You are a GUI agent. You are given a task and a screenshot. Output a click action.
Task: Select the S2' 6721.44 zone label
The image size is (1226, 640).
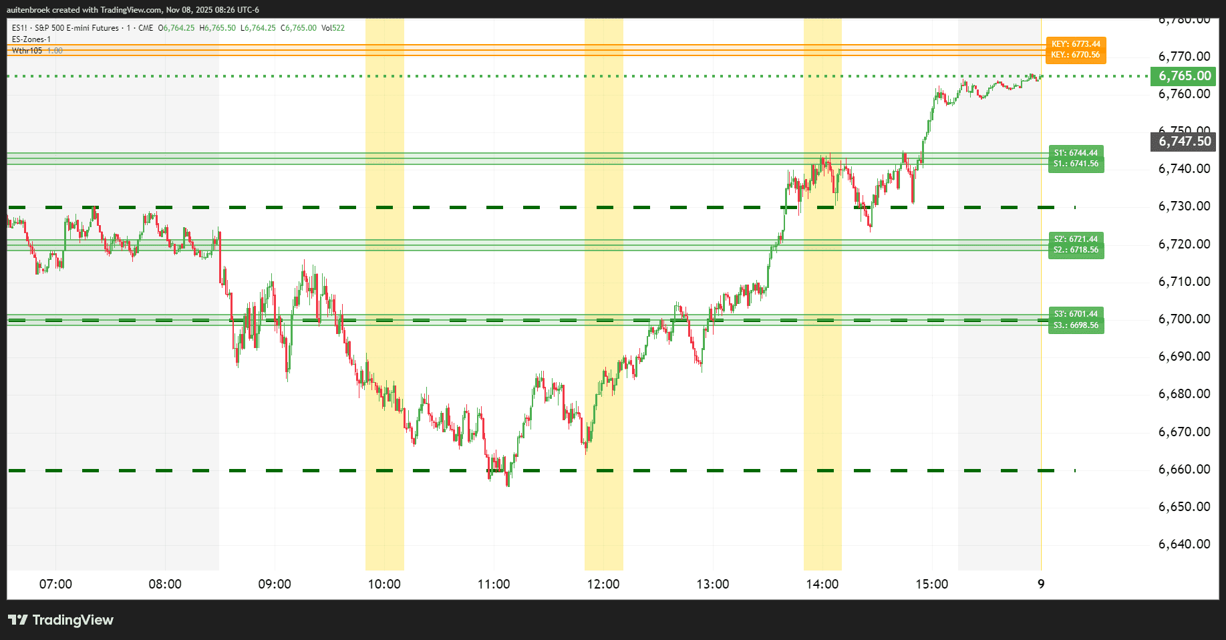1076,239
